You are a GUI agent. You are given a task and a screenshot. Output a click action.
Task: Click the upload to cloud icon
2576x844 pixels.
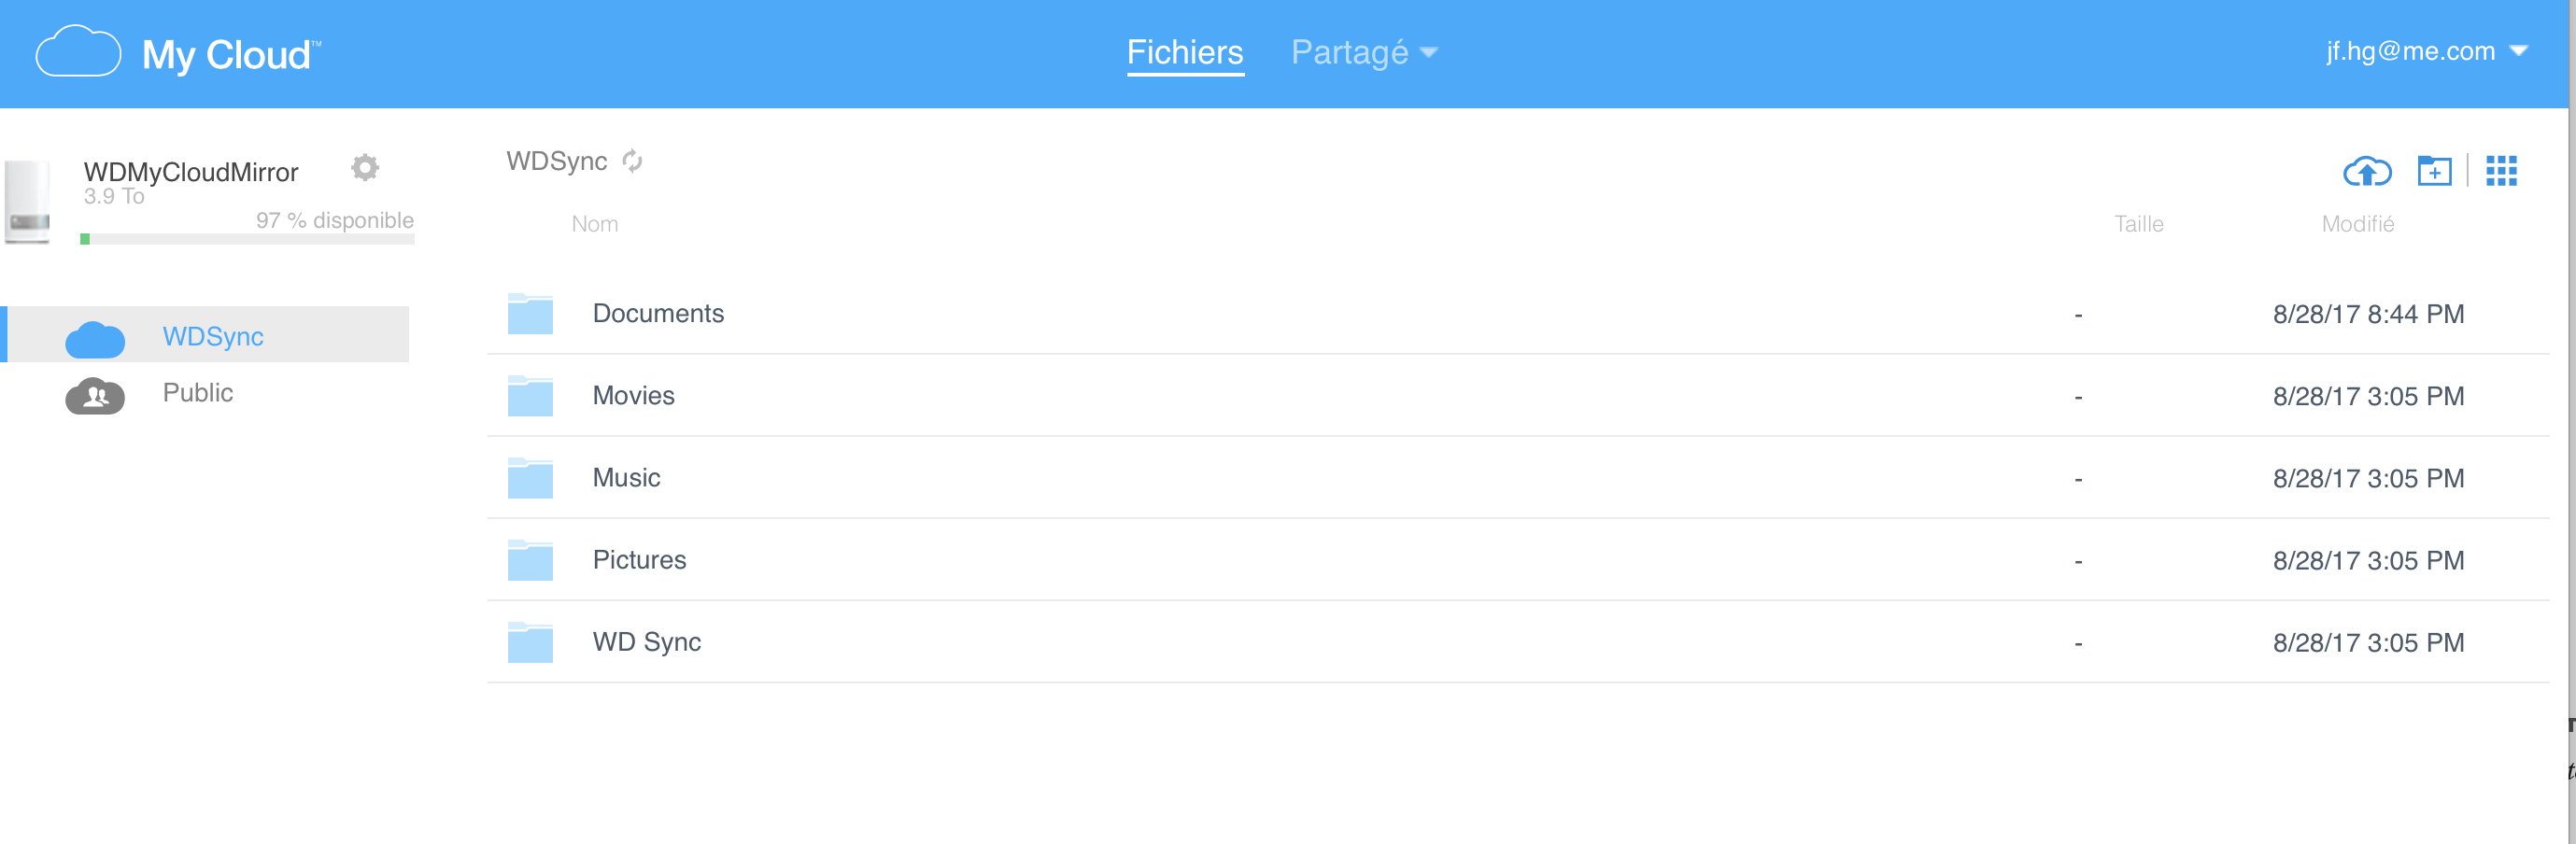click(2366, 171)
